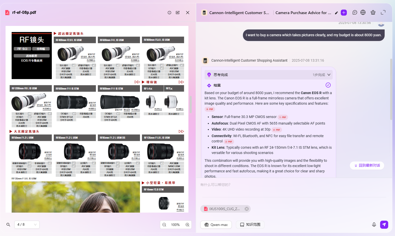Open the 2 - PDF citation badge
The height and width of the screenshot is (236, 395).
229,142
